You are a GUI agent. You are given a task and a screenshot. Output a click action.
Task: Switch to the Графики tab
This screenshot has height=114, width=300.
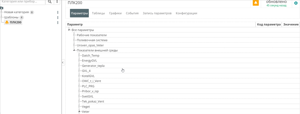(115, 13)
